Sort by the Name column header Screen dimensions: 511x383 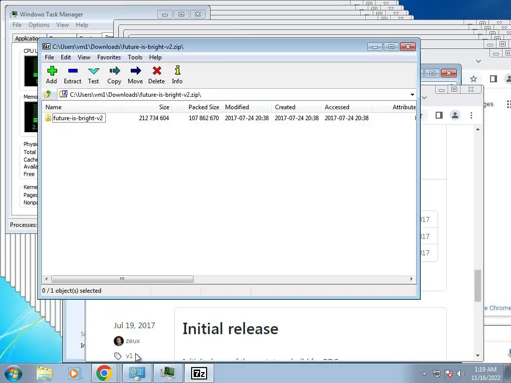(x=82, y=107)
